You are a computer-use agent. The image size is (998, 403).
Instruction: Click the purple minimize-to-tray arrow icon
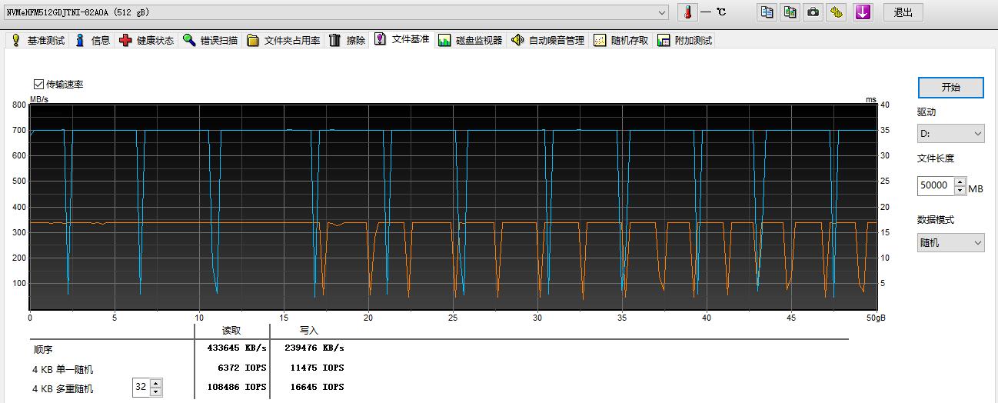click(x=863, y=12)
